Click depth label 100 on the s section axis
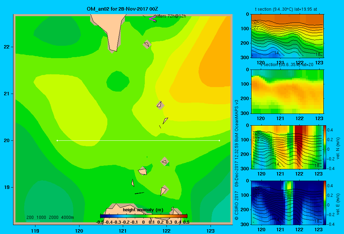 [x=245, y=84]
